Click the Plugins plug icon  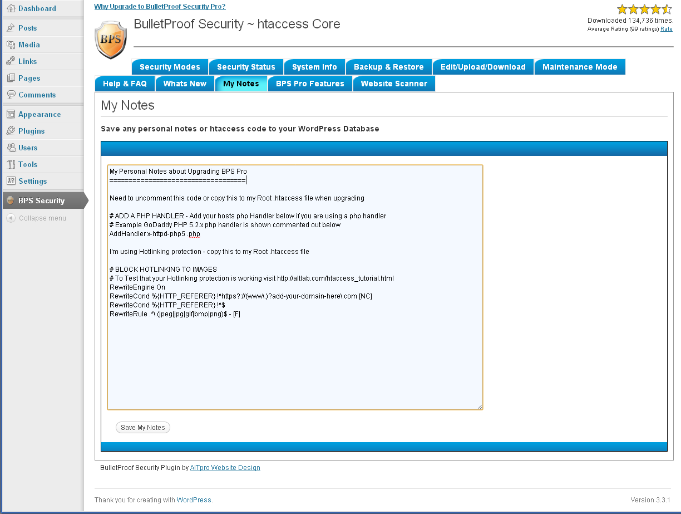click(11, 131)
